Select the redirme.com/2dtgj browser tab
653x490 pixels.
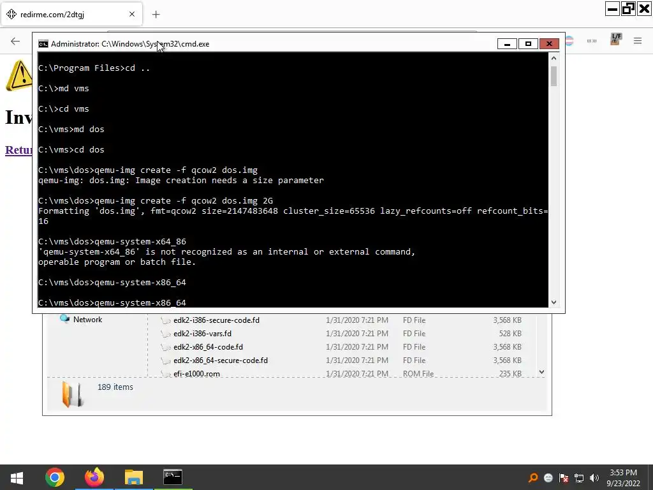click(x=72, y=14)
